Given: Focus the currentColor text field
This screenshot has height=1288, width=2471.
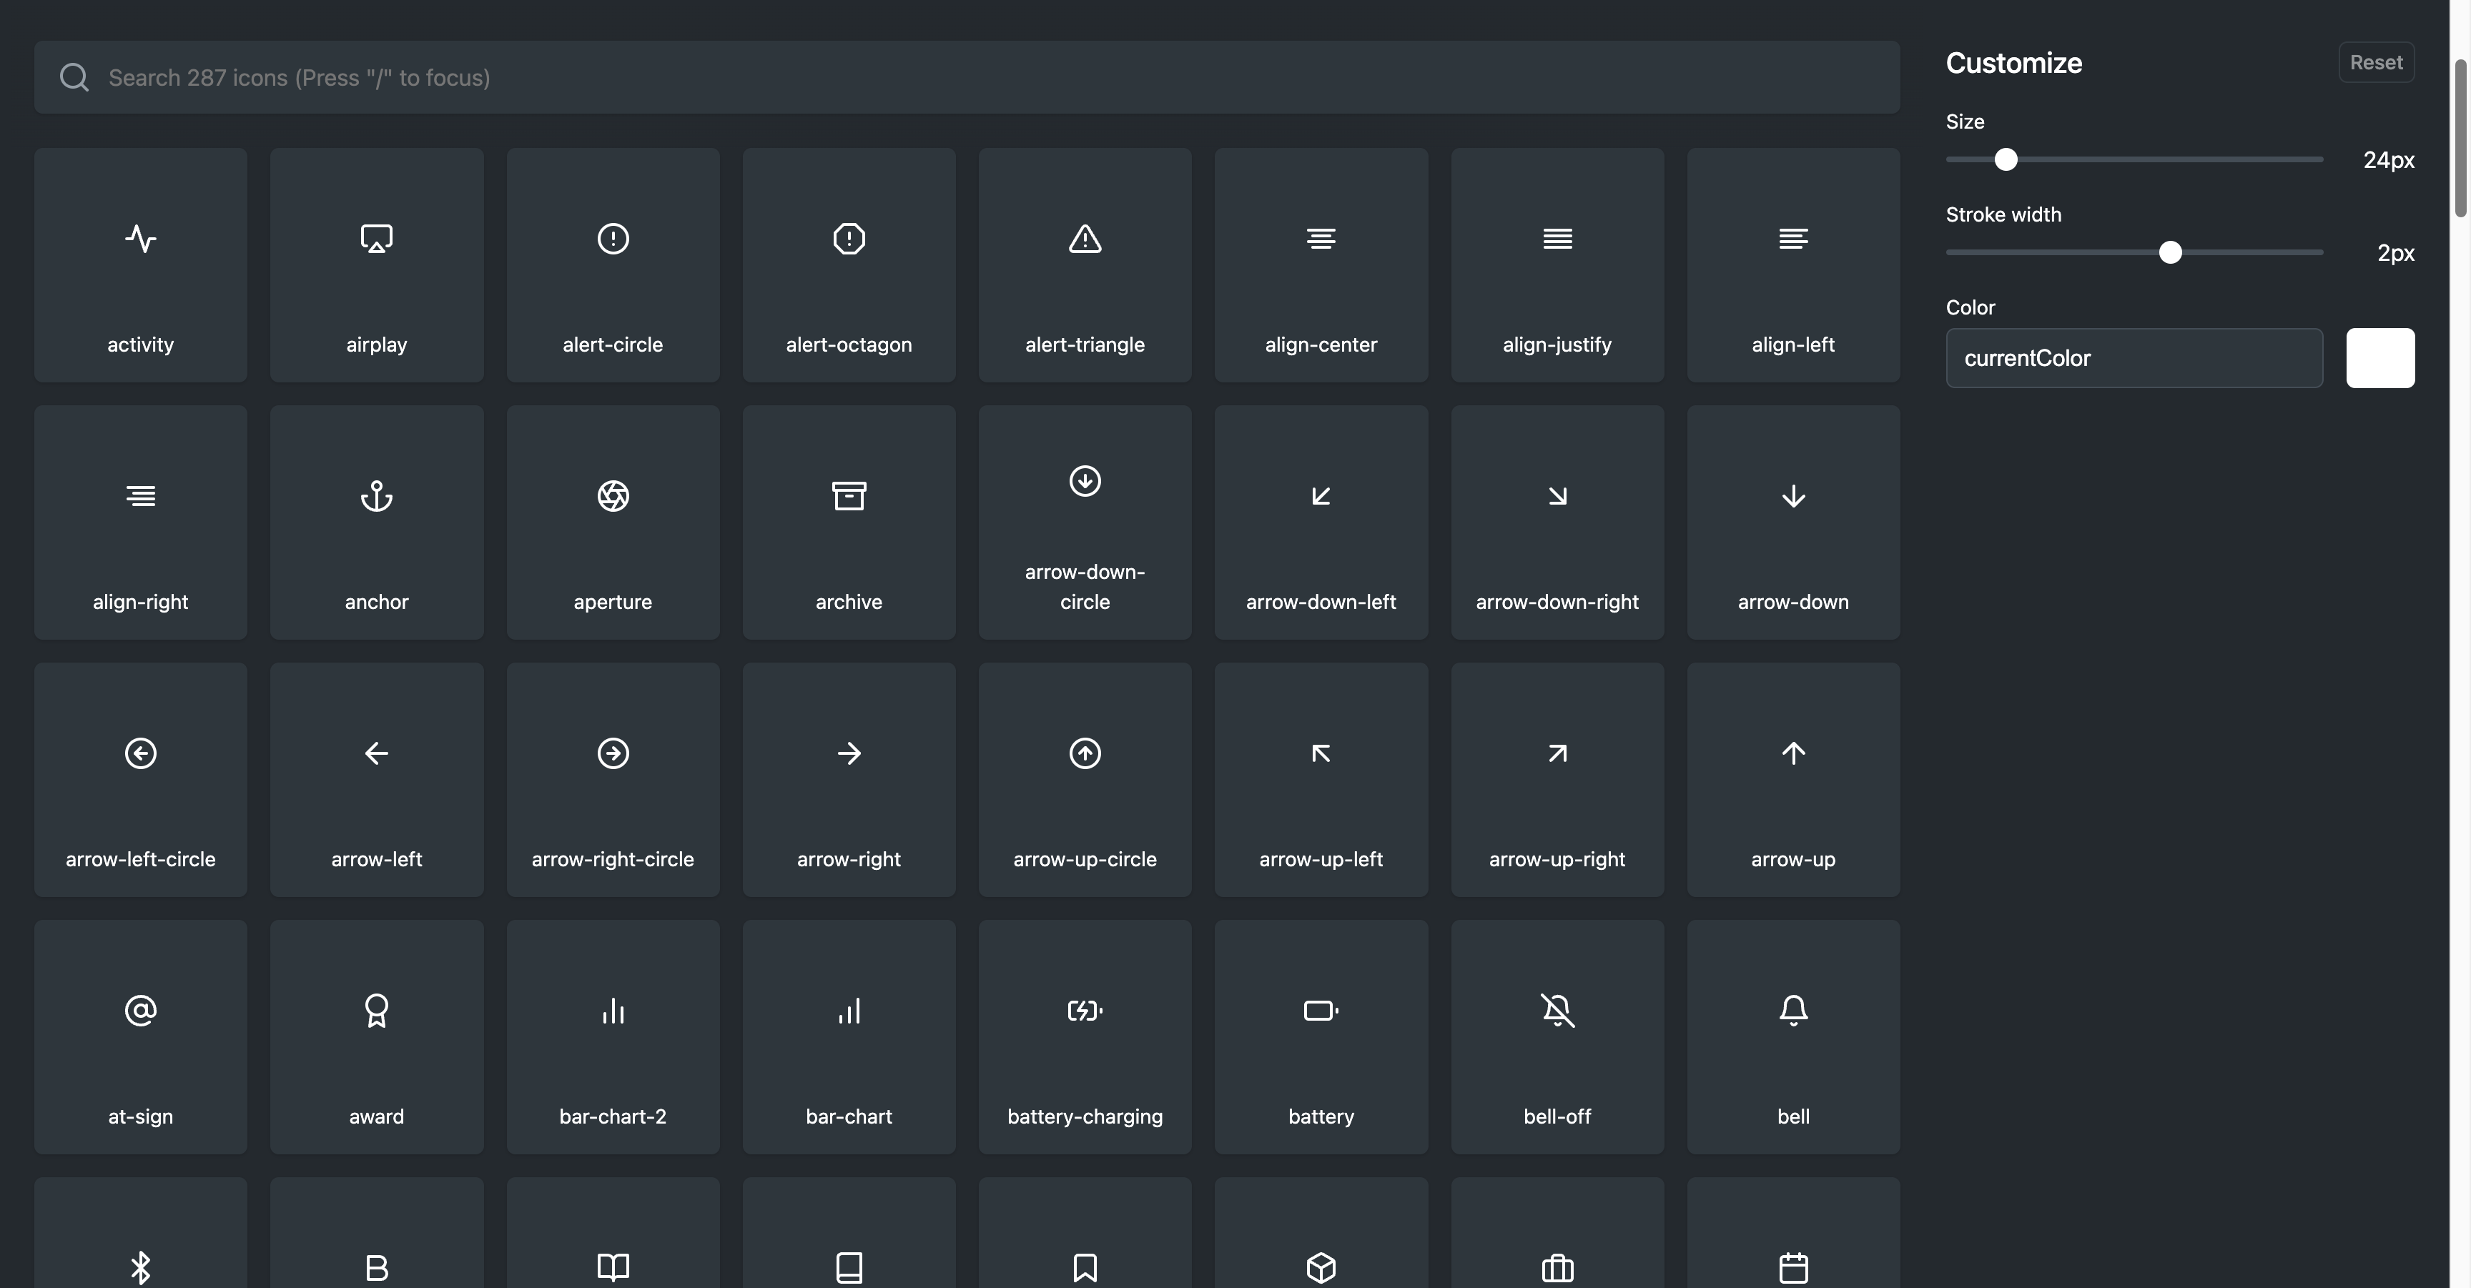Looking at the screenshot, I should (x=2134, y=357).
